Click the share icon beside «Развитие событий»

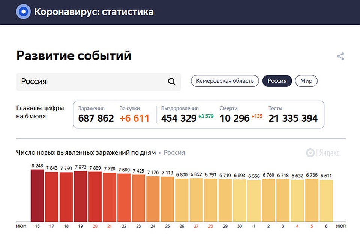[x=340, y=56]
